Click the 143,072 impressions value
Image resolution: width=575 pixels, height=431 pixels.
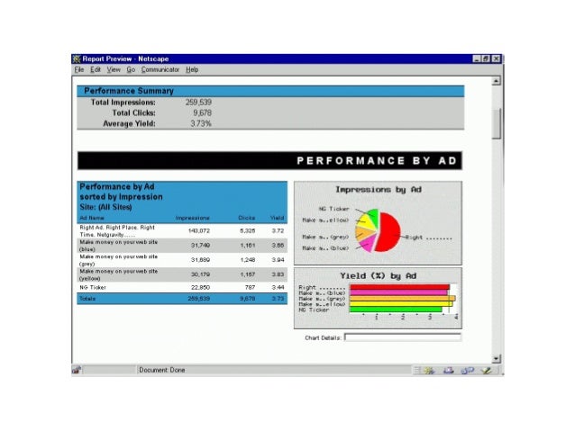199,230
